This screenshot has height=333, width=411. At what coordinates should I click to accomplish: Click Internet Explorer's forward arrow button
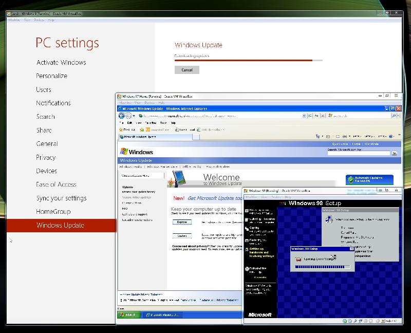(x=128, y=116)
